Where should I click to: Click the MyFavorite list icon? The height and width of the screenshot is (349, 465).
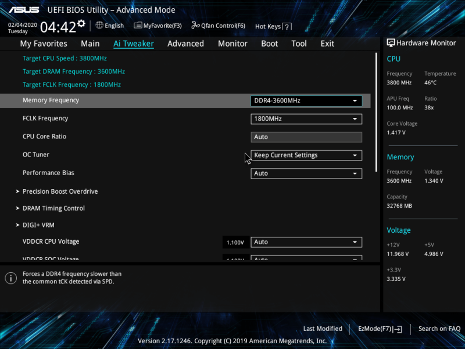(138, 26)
